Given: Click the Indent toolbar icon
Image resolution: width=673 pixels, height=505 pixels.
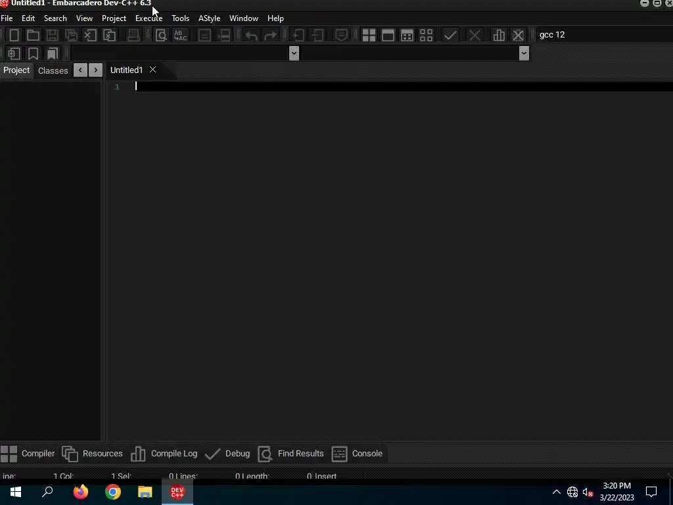Looking at the screenshot, I should [298, 36].
